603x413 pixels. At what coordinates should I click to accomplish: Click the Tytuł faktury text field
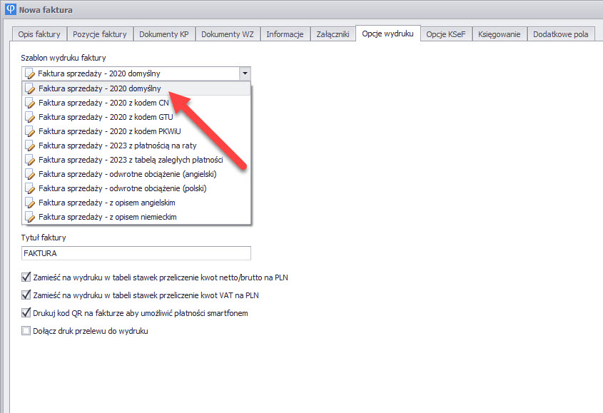136,253
